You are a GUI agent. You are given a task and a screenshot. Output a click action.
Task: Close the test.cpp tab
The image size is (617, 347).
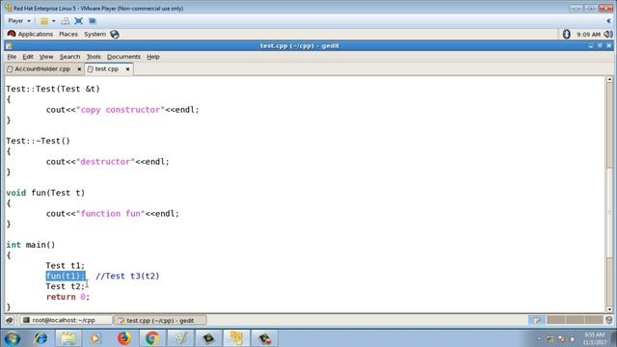[x=127, y=68]
